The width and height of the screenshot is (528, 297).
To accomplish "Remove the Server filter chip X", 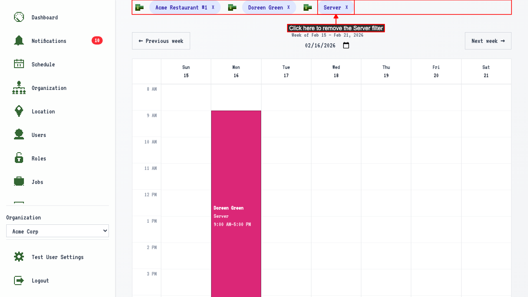I will [x=346, y=7].
